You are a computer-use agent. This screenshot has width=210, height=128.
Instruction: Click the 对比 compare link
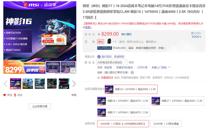click(x=20, y=95)
